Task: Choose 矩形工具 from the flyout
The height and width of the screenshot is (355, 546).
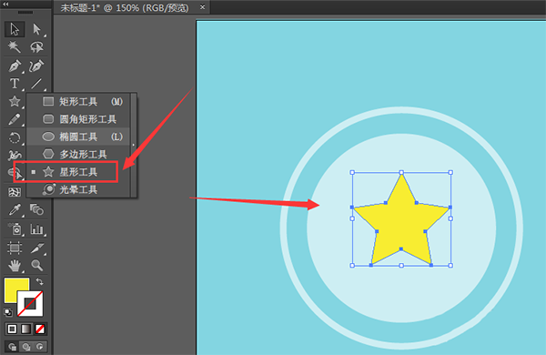Action: [78, 101]
